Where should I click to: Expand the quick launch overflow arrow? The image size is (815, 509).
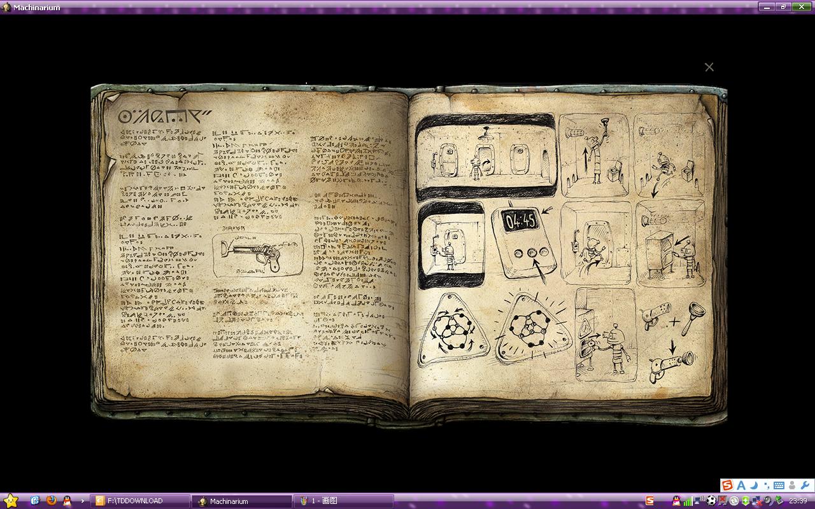click(x=83, y=501)
